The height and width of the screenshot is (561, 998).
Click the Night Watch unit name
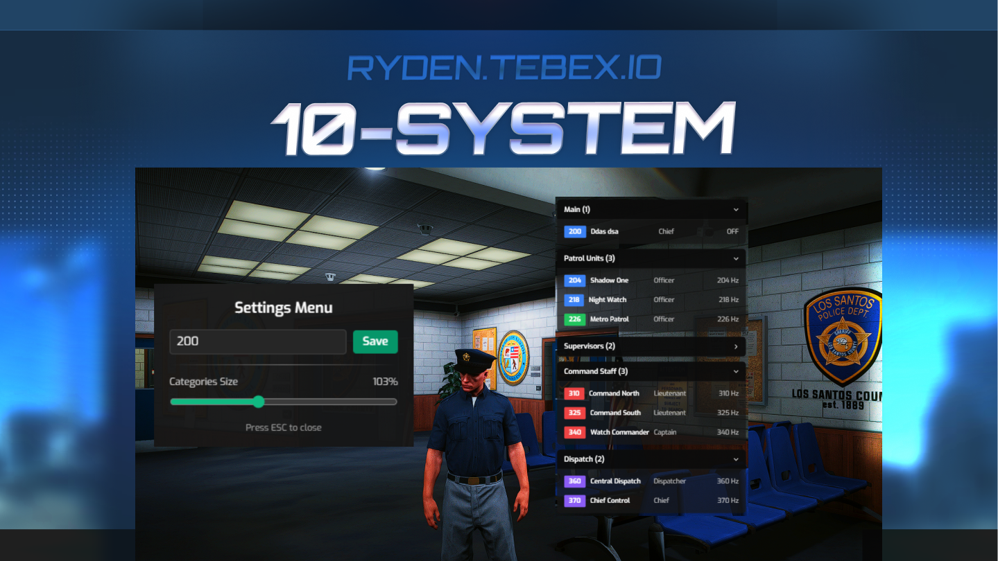tap(608, 300)
